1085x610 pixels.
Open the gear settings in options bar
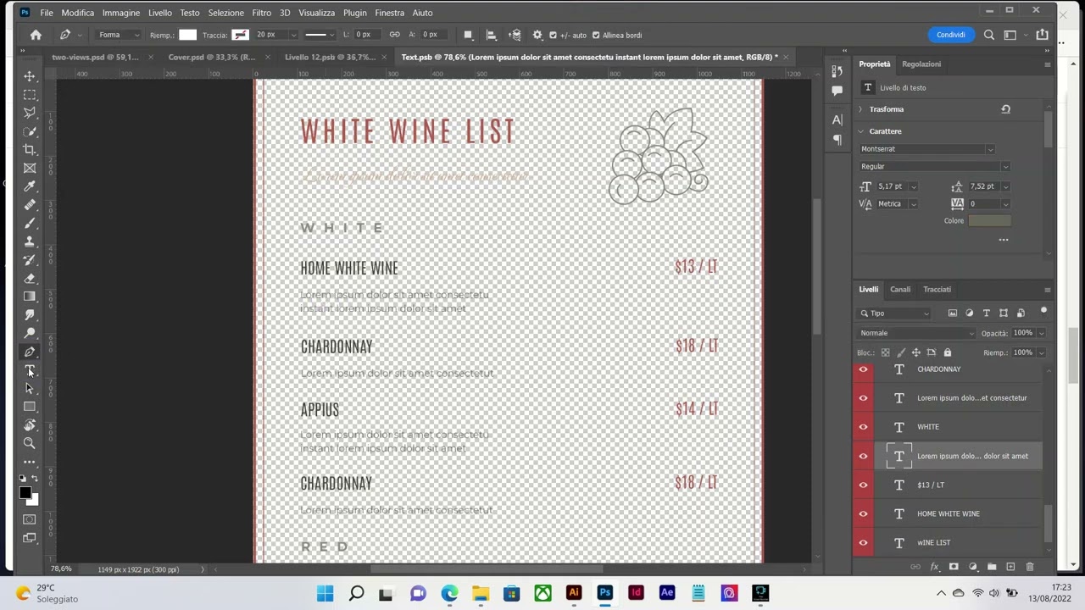(x=537, y=35)
